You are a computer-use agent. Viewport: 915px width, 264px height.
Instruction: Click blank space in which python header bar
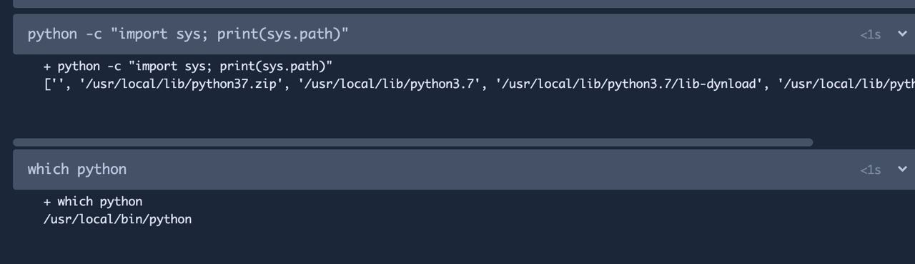[493, 169]
